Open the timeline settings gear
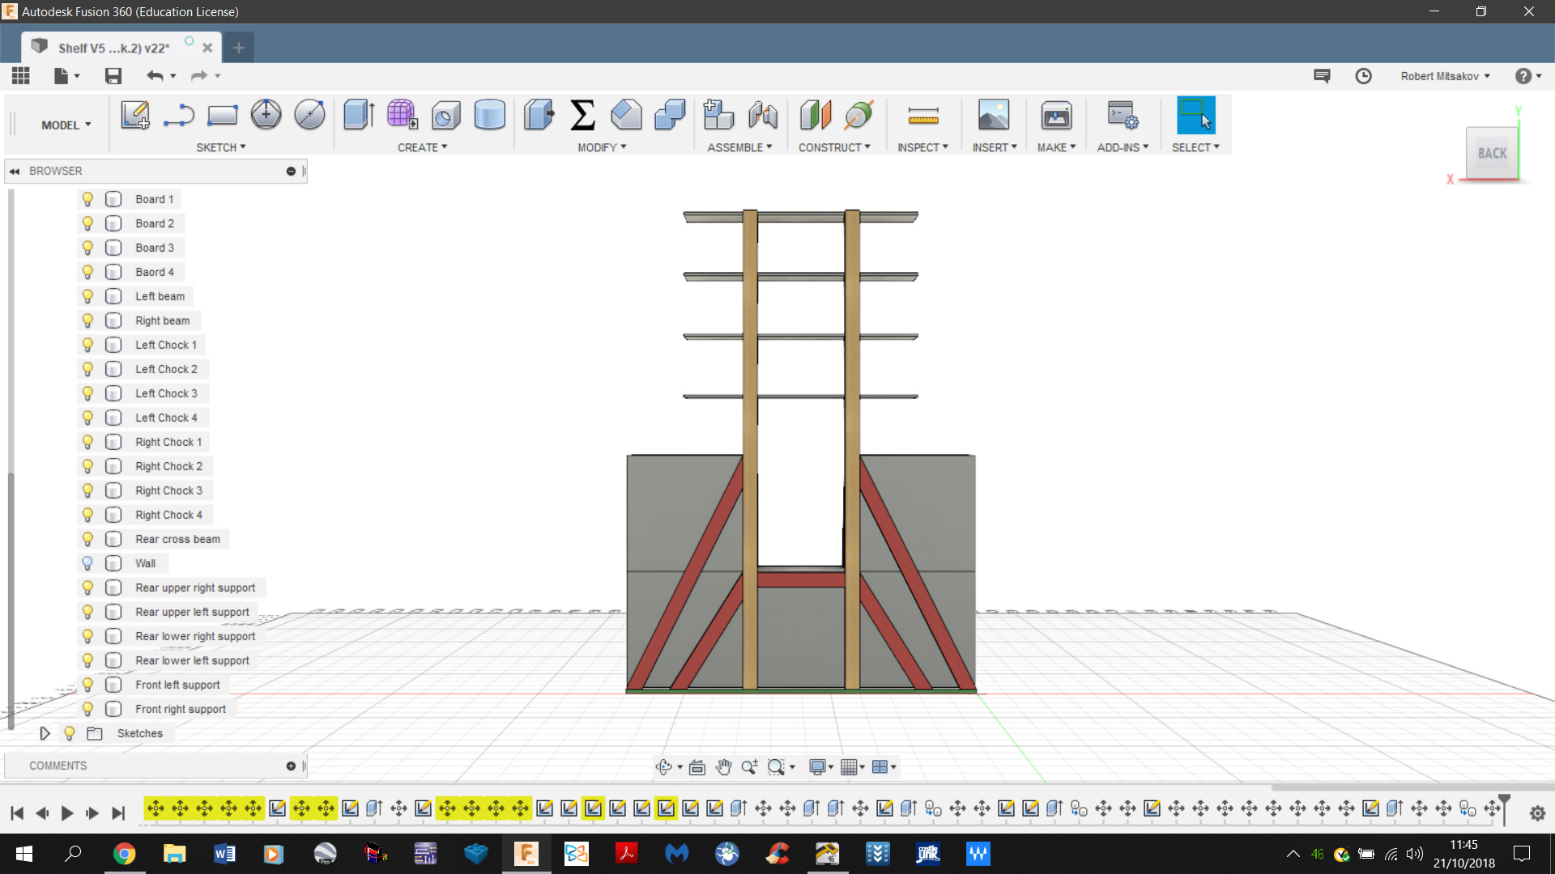 (1537, 813)
